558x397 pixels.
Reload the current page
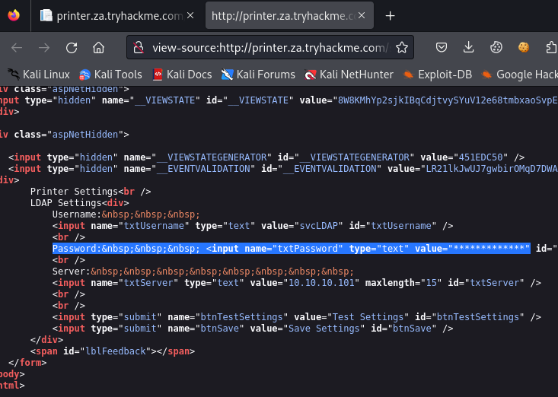click(x=72, y=48)
